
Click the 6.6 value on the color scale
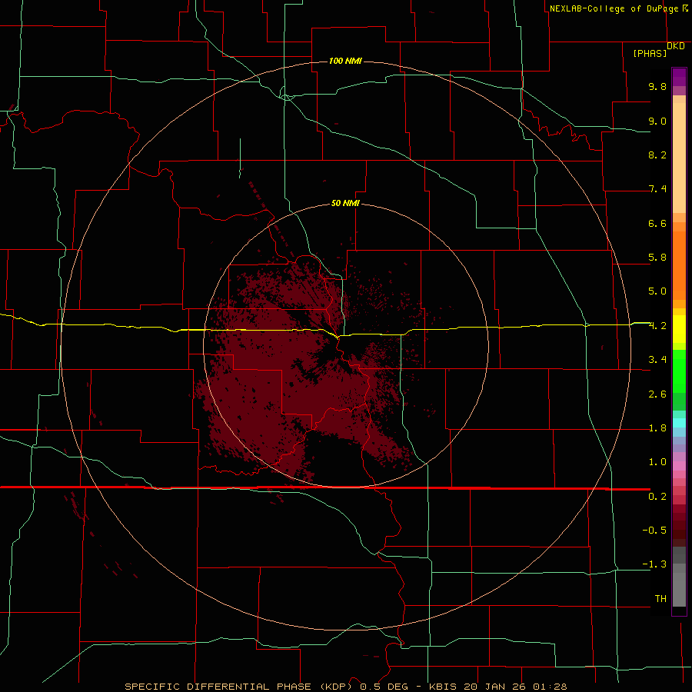[657, 223]
